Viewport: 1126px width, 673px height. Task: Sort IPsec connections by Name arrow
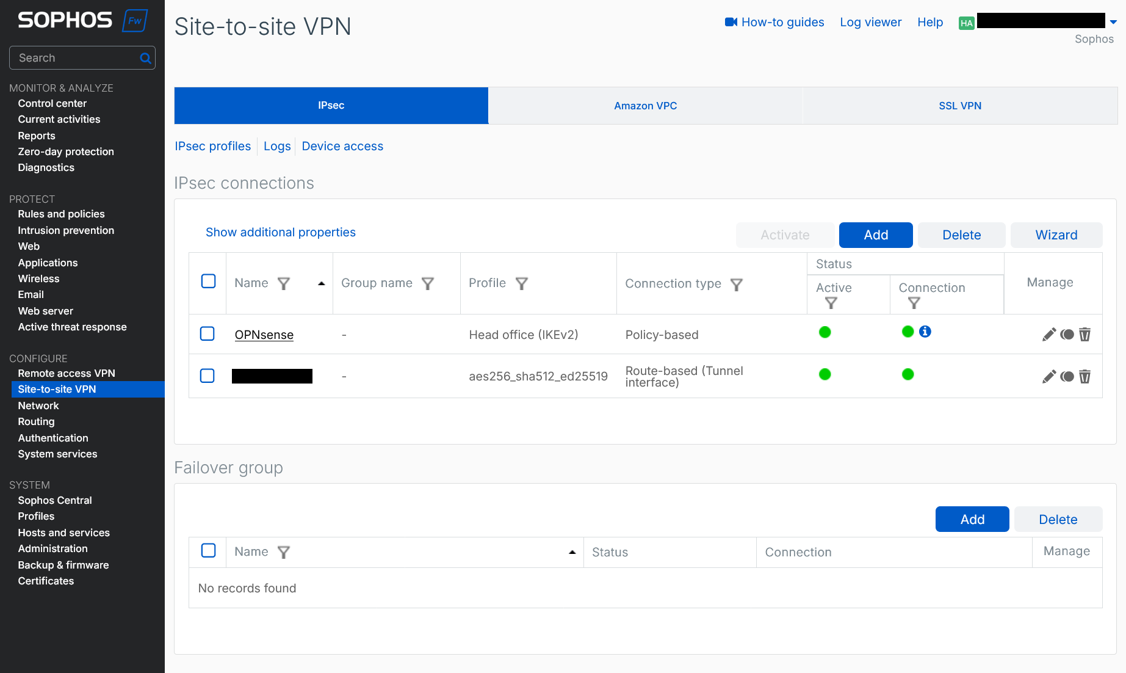tap(322, 283)
